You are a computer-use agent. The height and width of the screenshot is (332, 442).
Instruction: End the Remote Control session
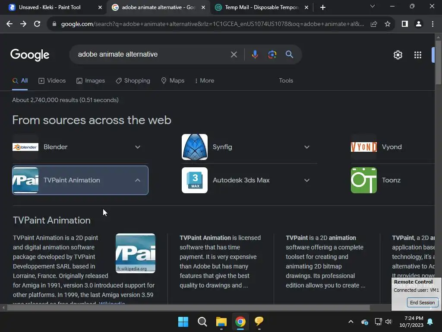[x=422, y=303]
